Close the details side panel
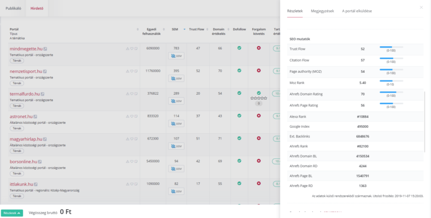This screenshot has width=431, height=218. [x=421, y=8]
